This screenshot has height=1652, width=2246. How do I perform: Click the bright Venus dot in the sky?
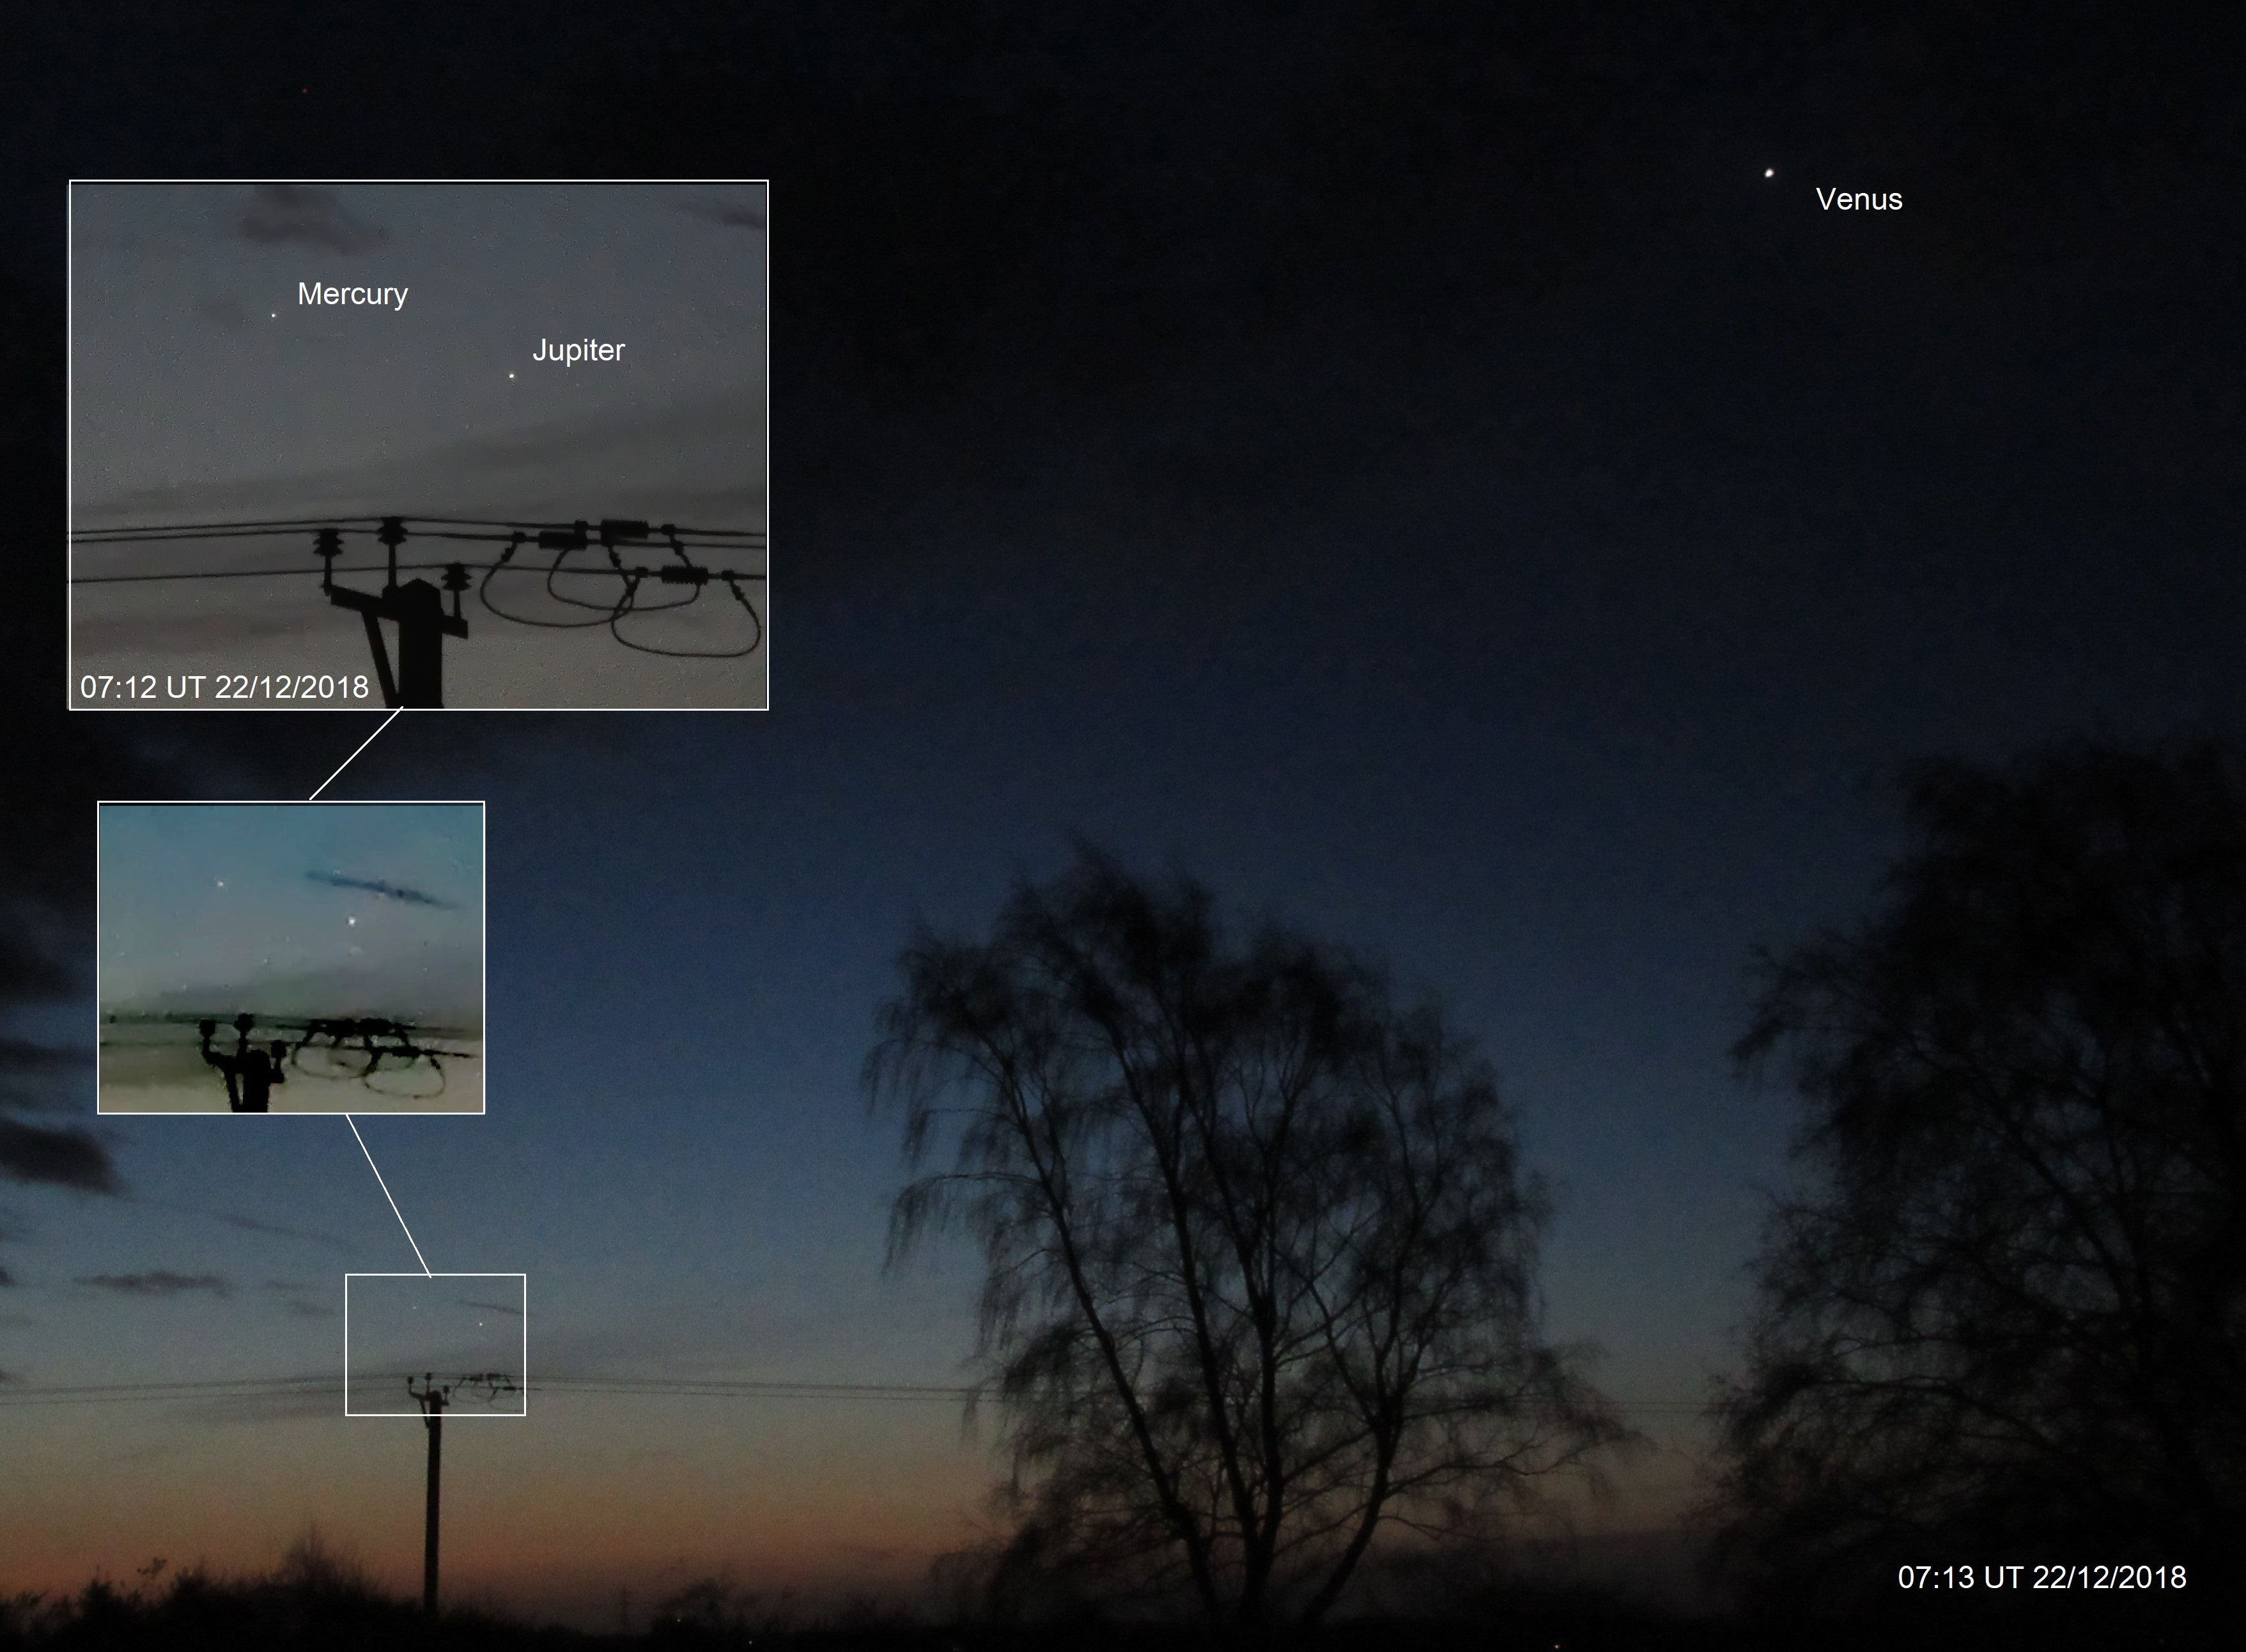pyautogui.click(x=1769, y=173)
